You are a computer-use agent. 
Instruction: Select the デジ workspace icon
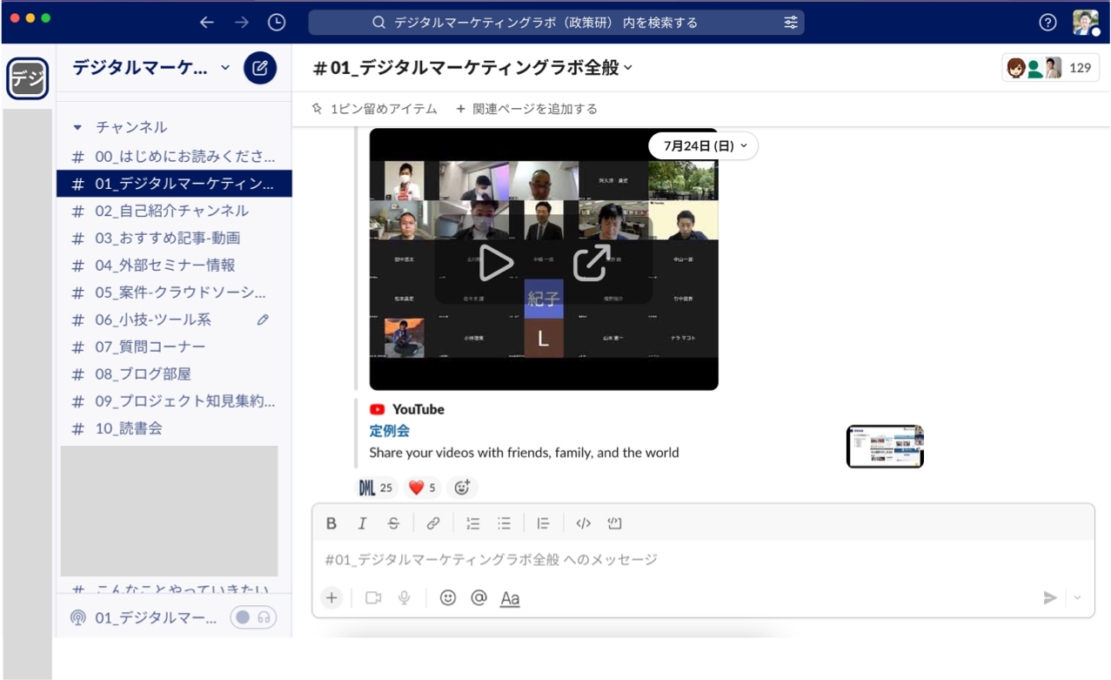click(28, 79)
